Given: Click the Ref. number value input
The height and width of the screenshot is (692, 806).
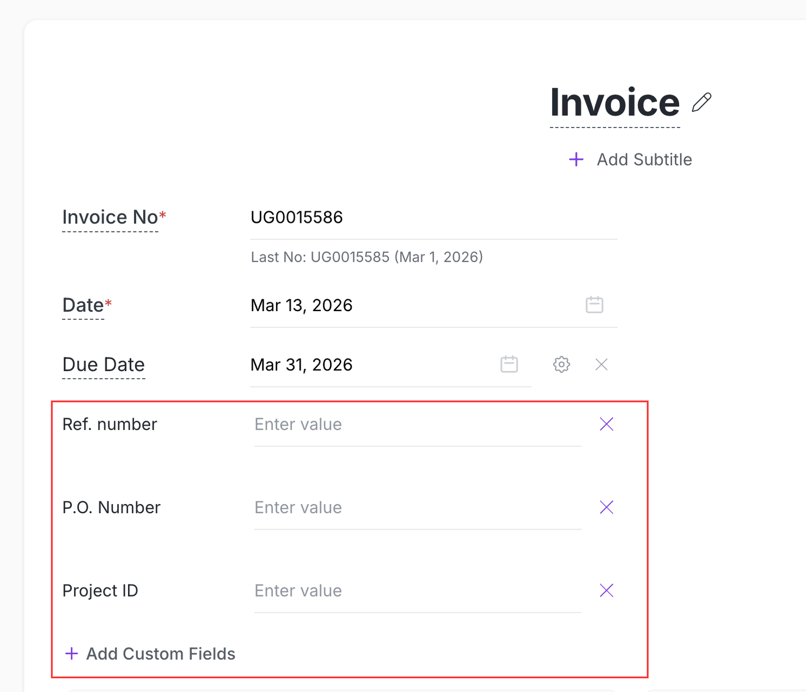Looking at the screenshot, I should [x=417, y=424].
